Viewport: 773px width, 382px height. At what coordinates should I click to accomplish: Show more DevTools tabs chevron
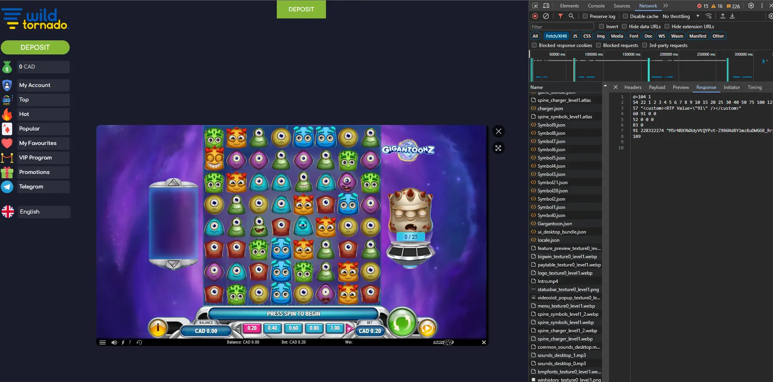point(666,5)
